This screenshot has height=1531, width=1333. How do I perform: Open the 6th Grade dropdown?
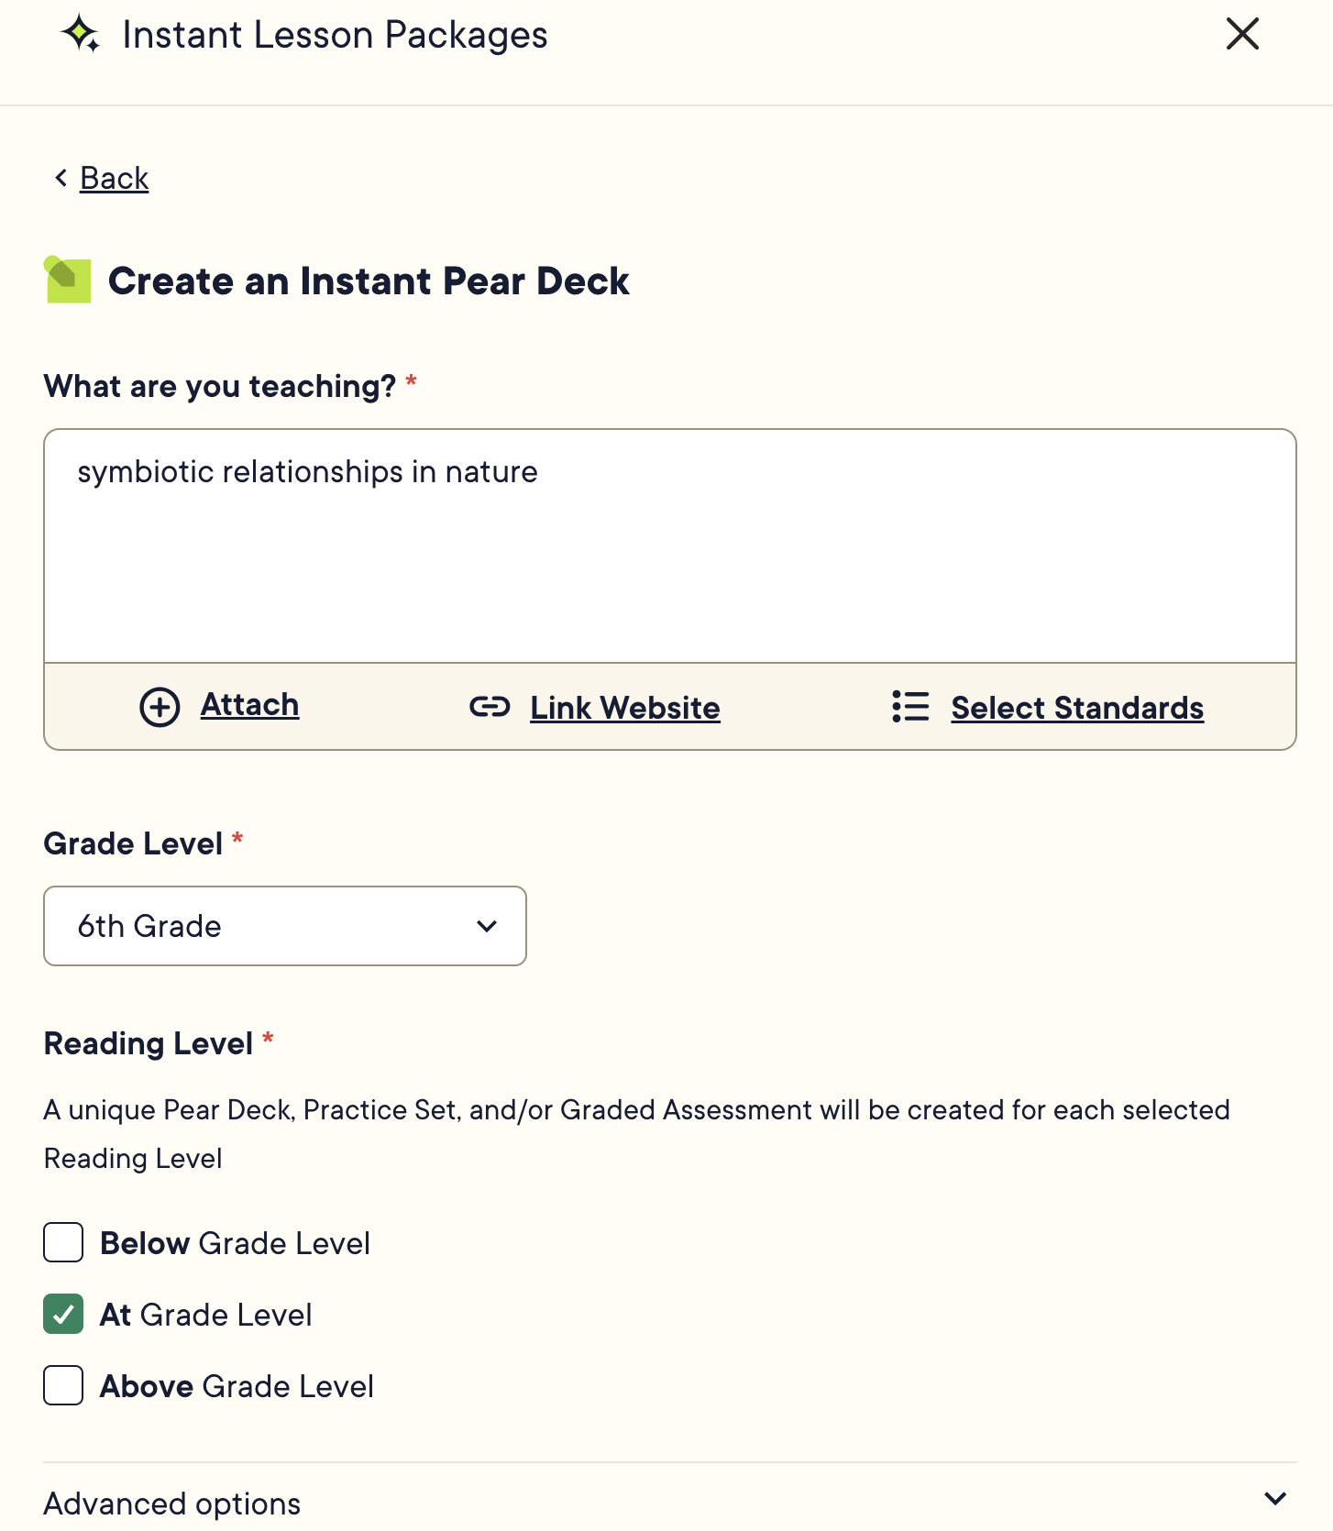[x=284, y=926]
